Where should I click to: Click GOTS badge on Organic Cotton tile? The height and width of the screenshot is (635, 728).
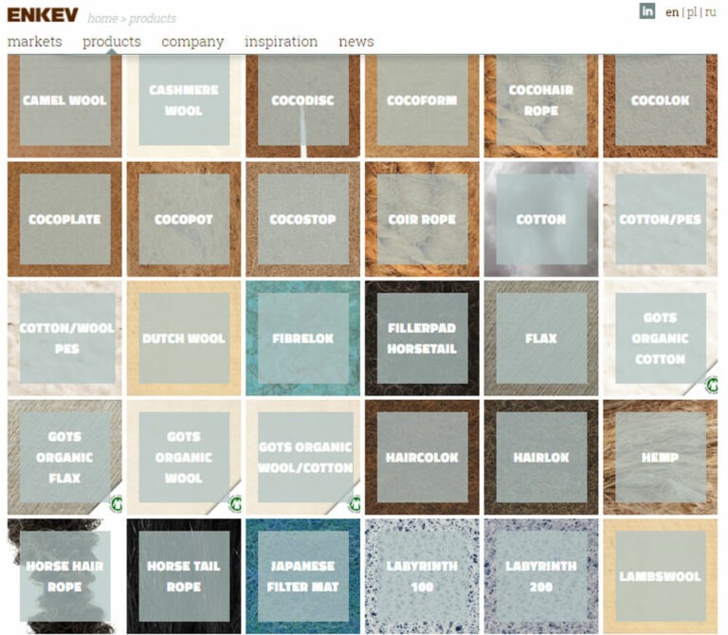(710, 386)
